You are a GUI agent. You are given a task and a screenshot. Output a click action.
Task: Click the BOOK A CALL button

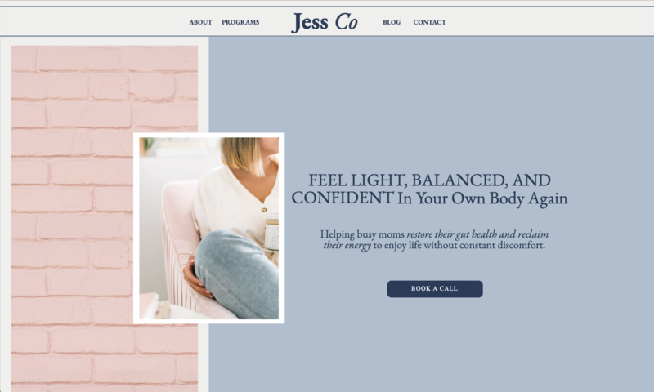pyautogui.click(x=435, y=288)
